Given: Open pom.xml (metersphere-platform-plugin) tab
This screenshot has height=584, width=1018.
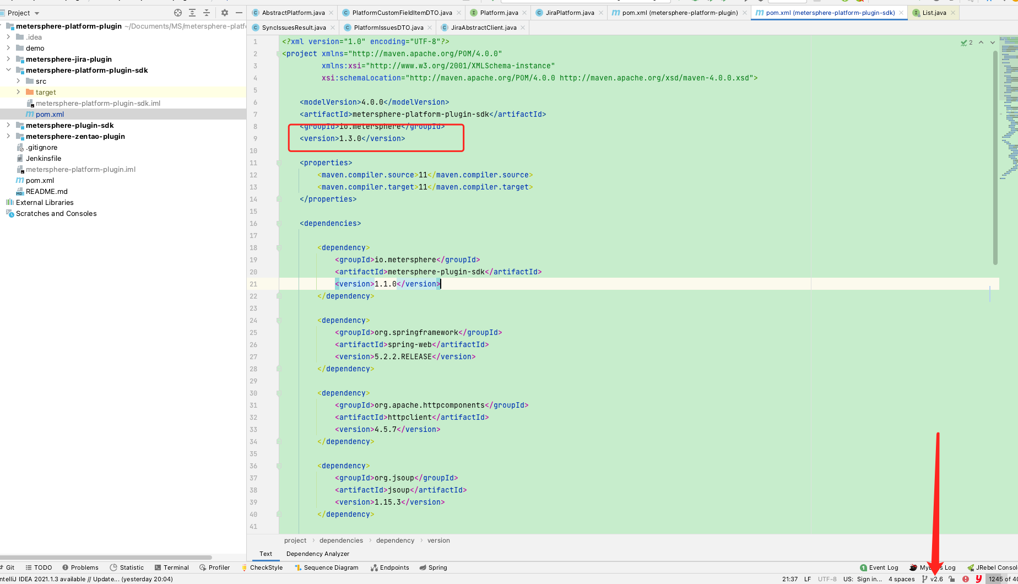Looking at the screenshot, I should 680,13.
